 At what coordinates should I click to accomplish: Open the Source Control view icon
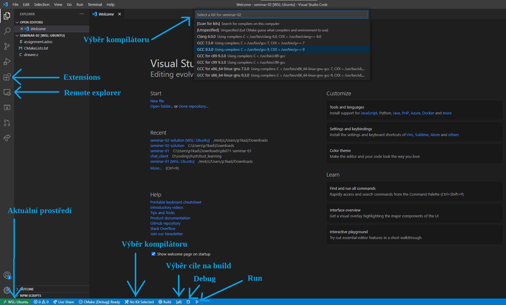pyautogui.click(x=7, y=46)
